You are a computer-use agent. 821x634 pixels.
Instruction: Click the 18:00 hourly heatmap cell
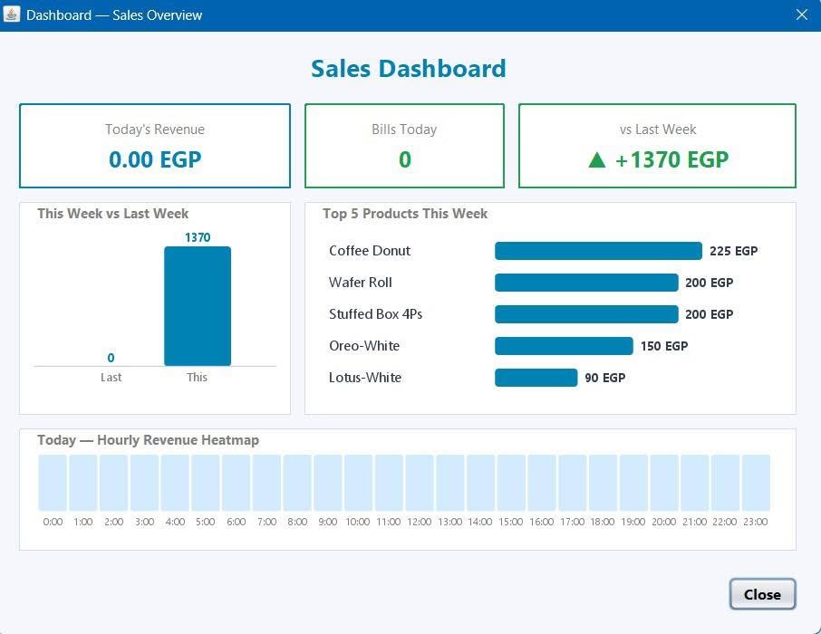pos(604,483)
